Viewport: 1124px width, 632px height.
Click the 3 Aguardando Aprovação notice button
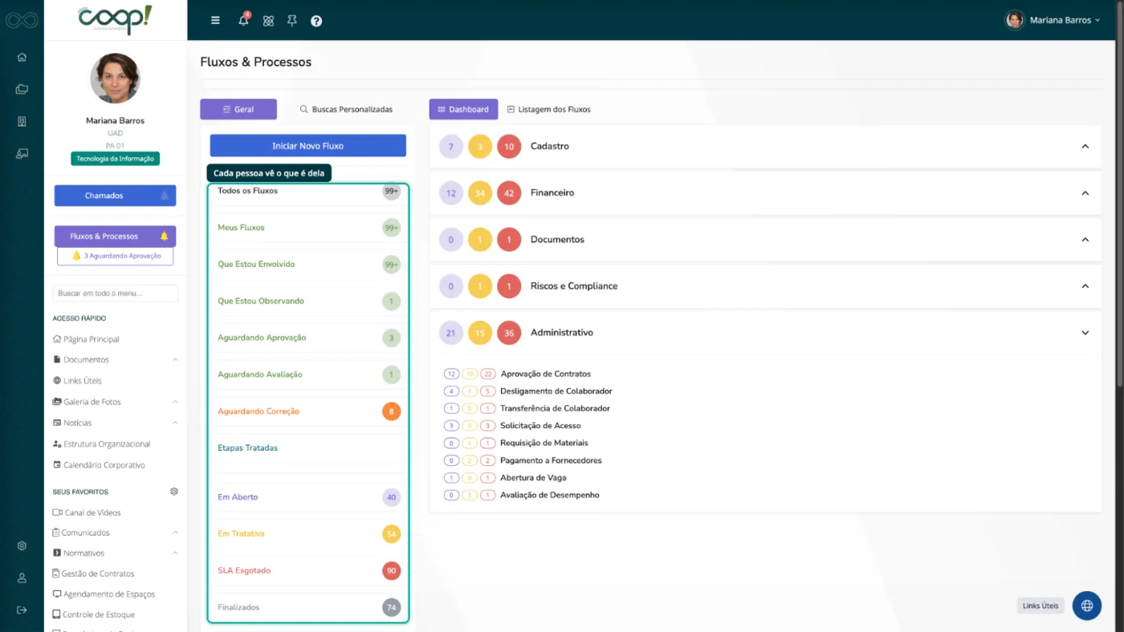pyautogui.click(x=115, y=256)
